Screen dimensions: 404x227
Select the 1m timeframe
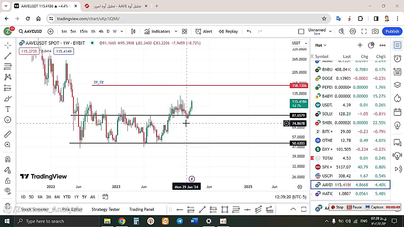click(64, 31)
